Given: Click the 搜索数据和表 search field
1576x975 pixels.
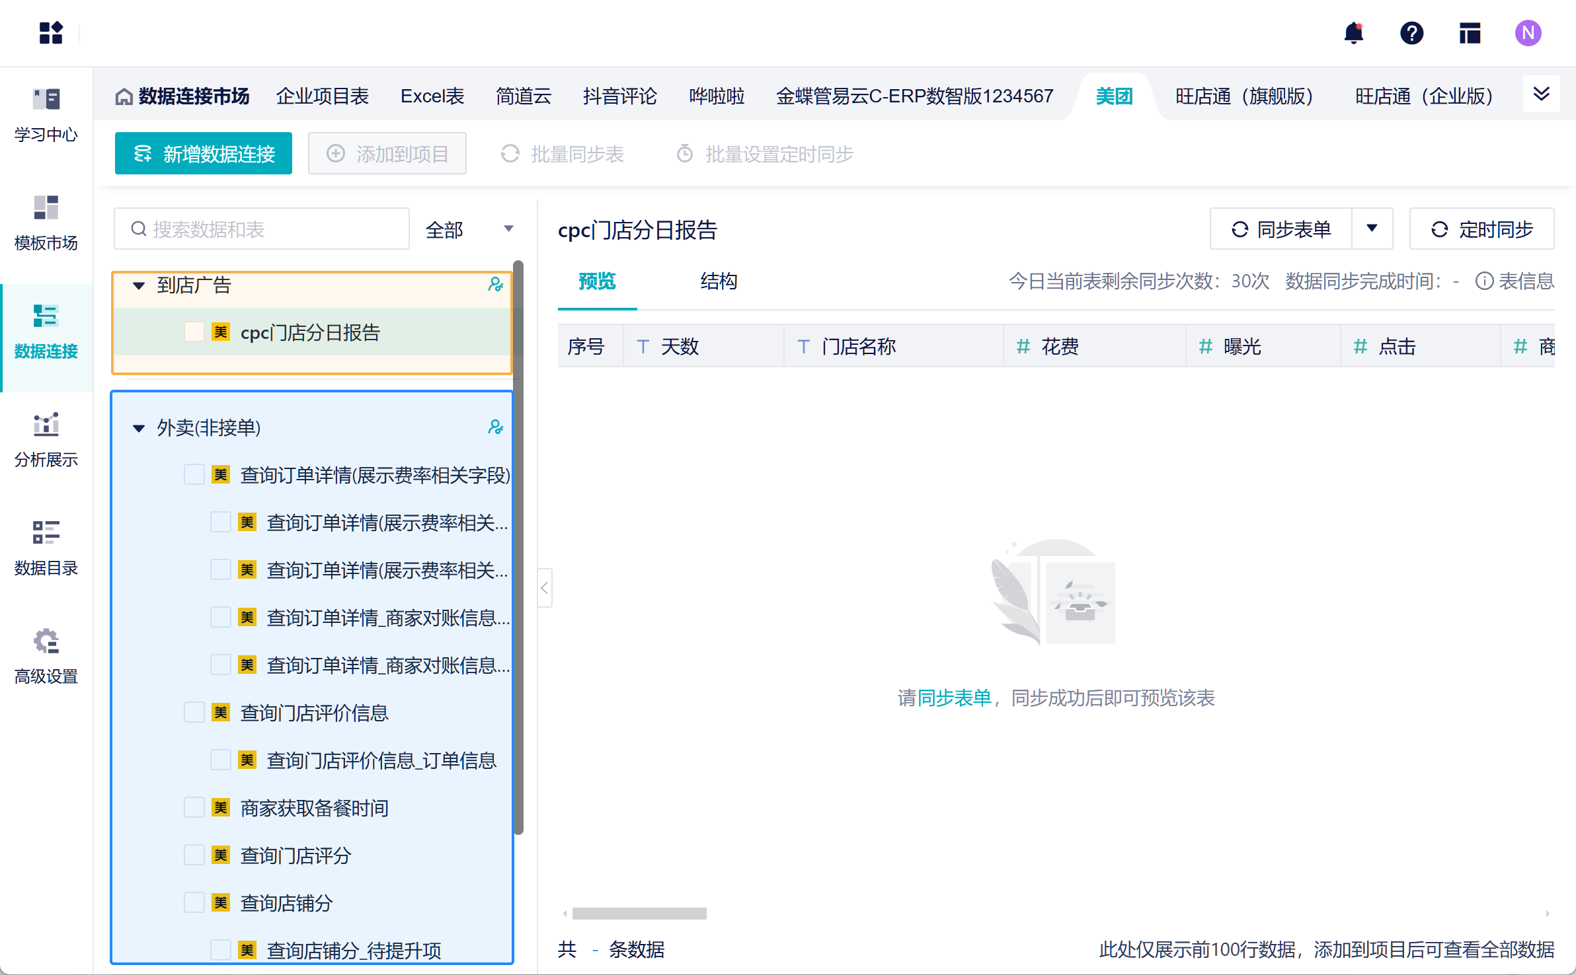Looking at the screenshot, I should (261, 229).
